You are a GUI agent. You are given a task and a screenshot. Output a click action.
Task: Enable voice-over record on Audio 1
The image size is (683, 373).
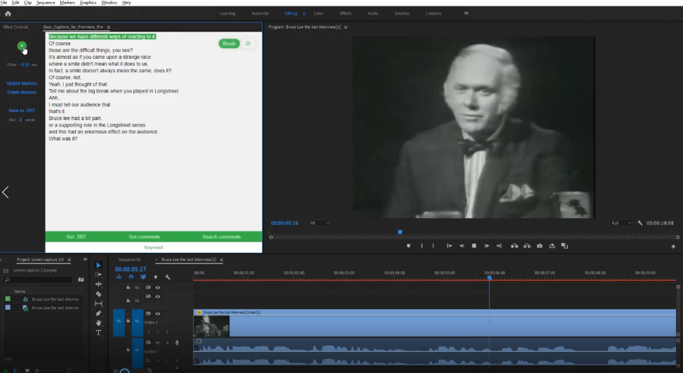tap(177, 343)
